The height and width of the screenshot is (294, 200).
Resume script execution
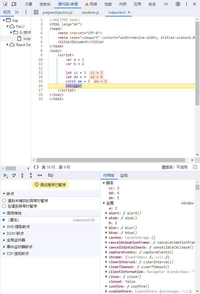[x=6, y=175]
